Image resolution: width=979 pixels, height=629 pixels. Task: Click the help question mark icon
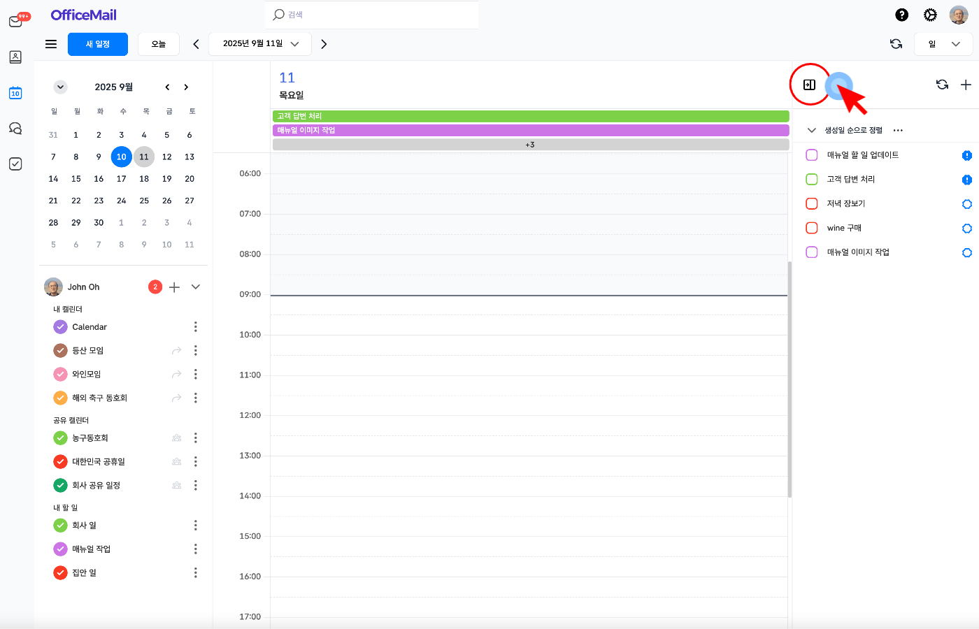[x=902, y=15]
